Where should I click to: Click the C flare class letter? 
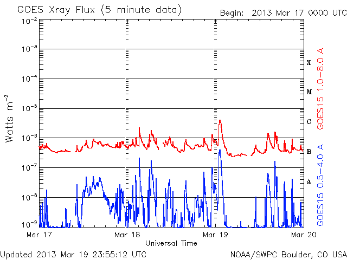(x=309, y=122)
